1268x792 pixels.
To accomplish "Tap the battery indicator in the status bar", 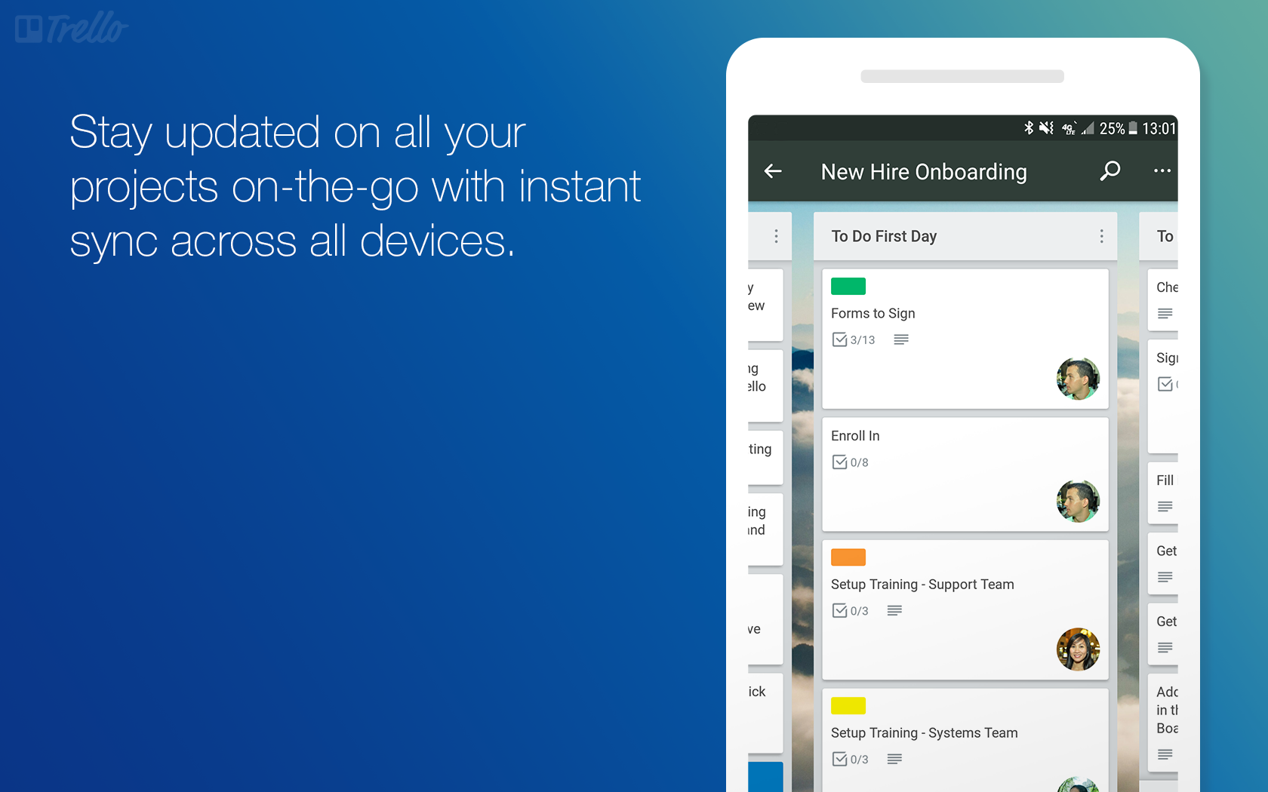I will tap(1132, 128).
